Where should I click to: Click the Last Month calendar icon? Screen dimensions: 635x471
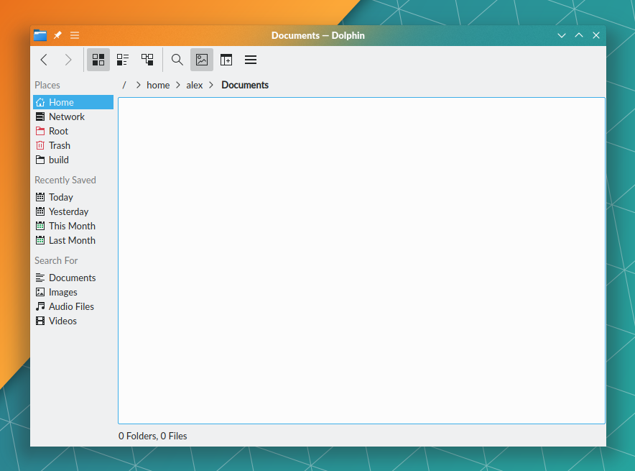pos(40,240)
